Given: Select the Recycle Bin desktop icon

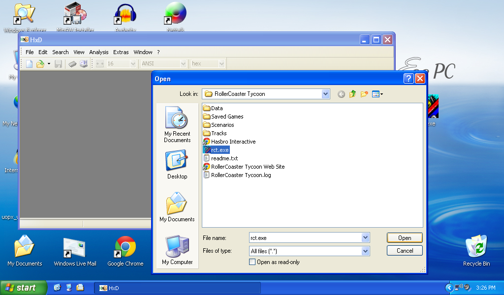Looking at the screenshot, I should [476, 251].
